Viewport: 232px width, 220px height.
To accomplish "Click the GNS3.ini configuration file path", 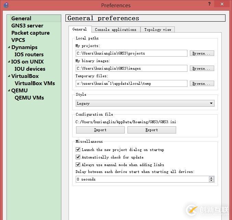I will click(126, 122).
